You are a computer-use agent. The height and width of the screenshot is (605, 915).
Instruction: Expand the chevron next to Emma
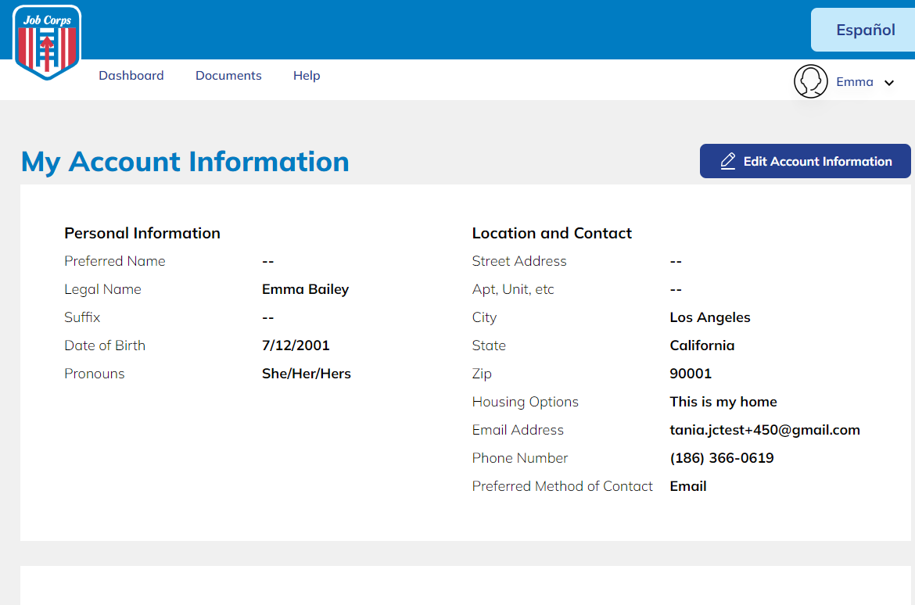[x=888, y=83]
